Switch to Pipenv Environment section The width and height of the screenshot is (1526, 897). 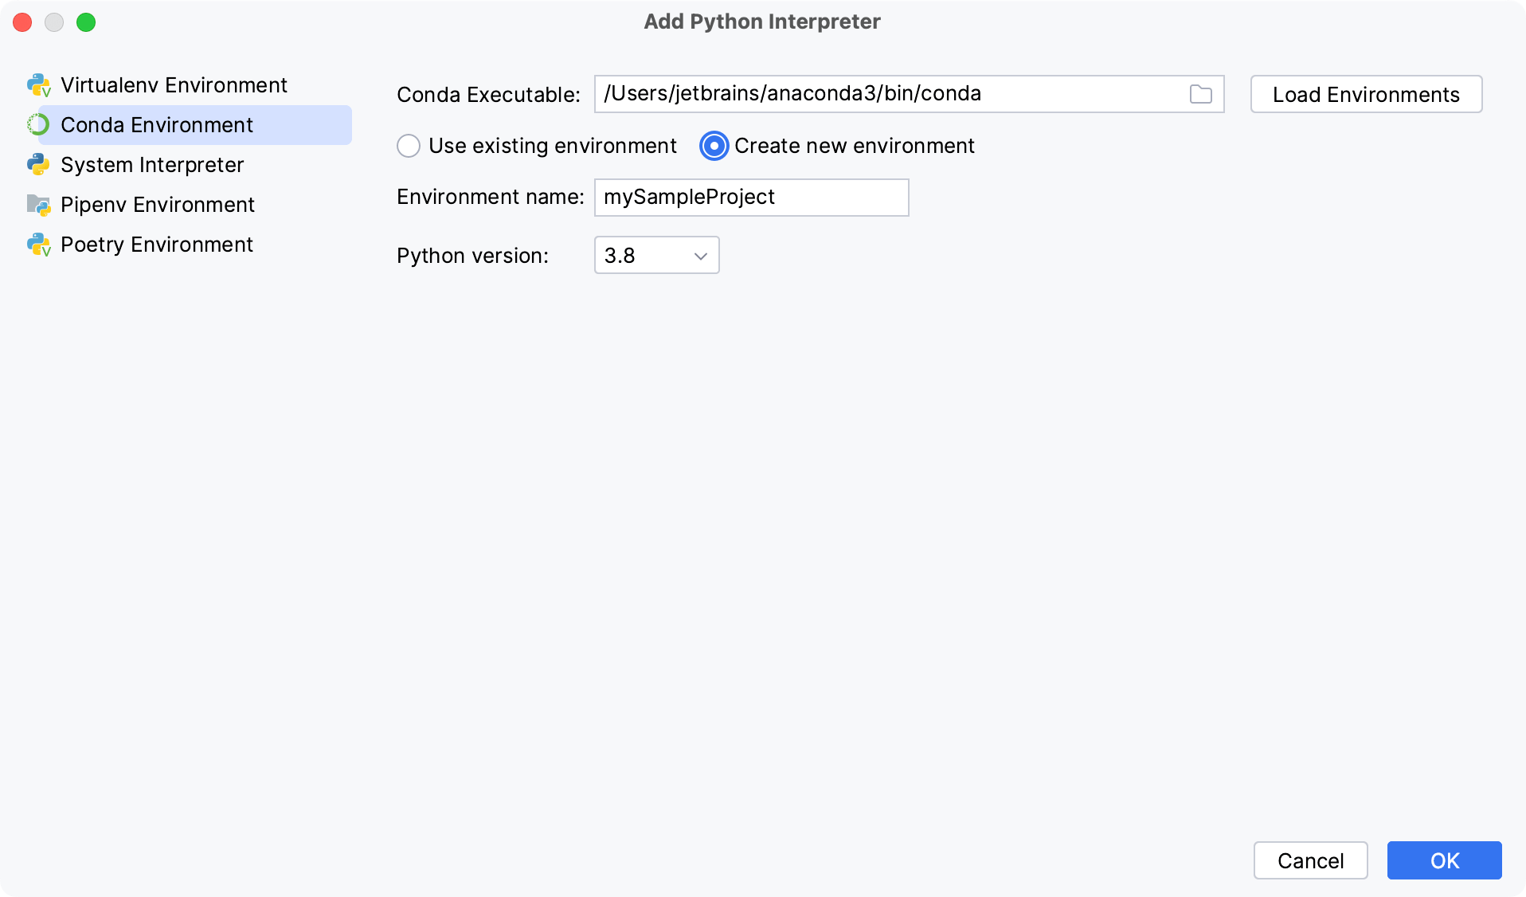(x=157, y=204)
